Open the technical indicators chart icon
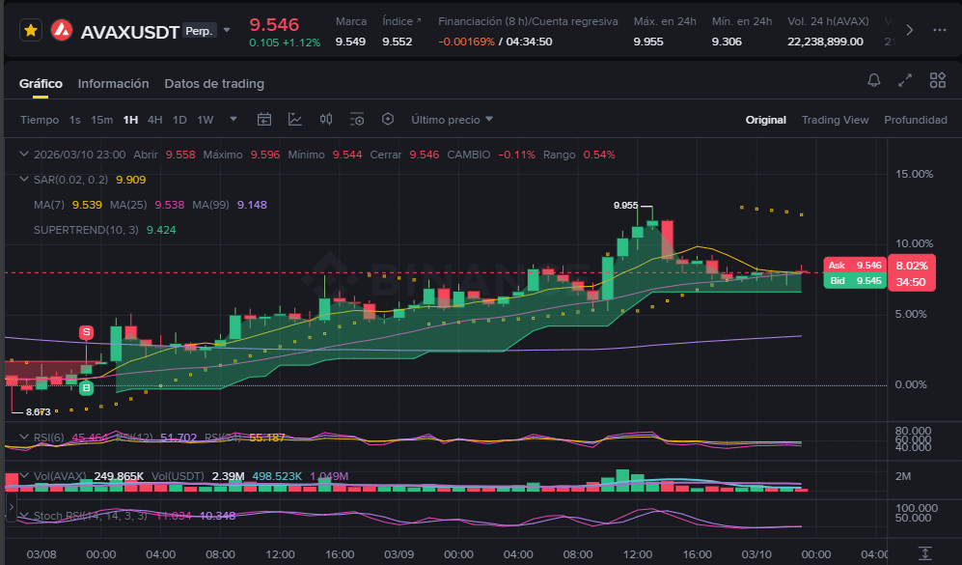This screenshot has width=962, height=565. [295, 119]
